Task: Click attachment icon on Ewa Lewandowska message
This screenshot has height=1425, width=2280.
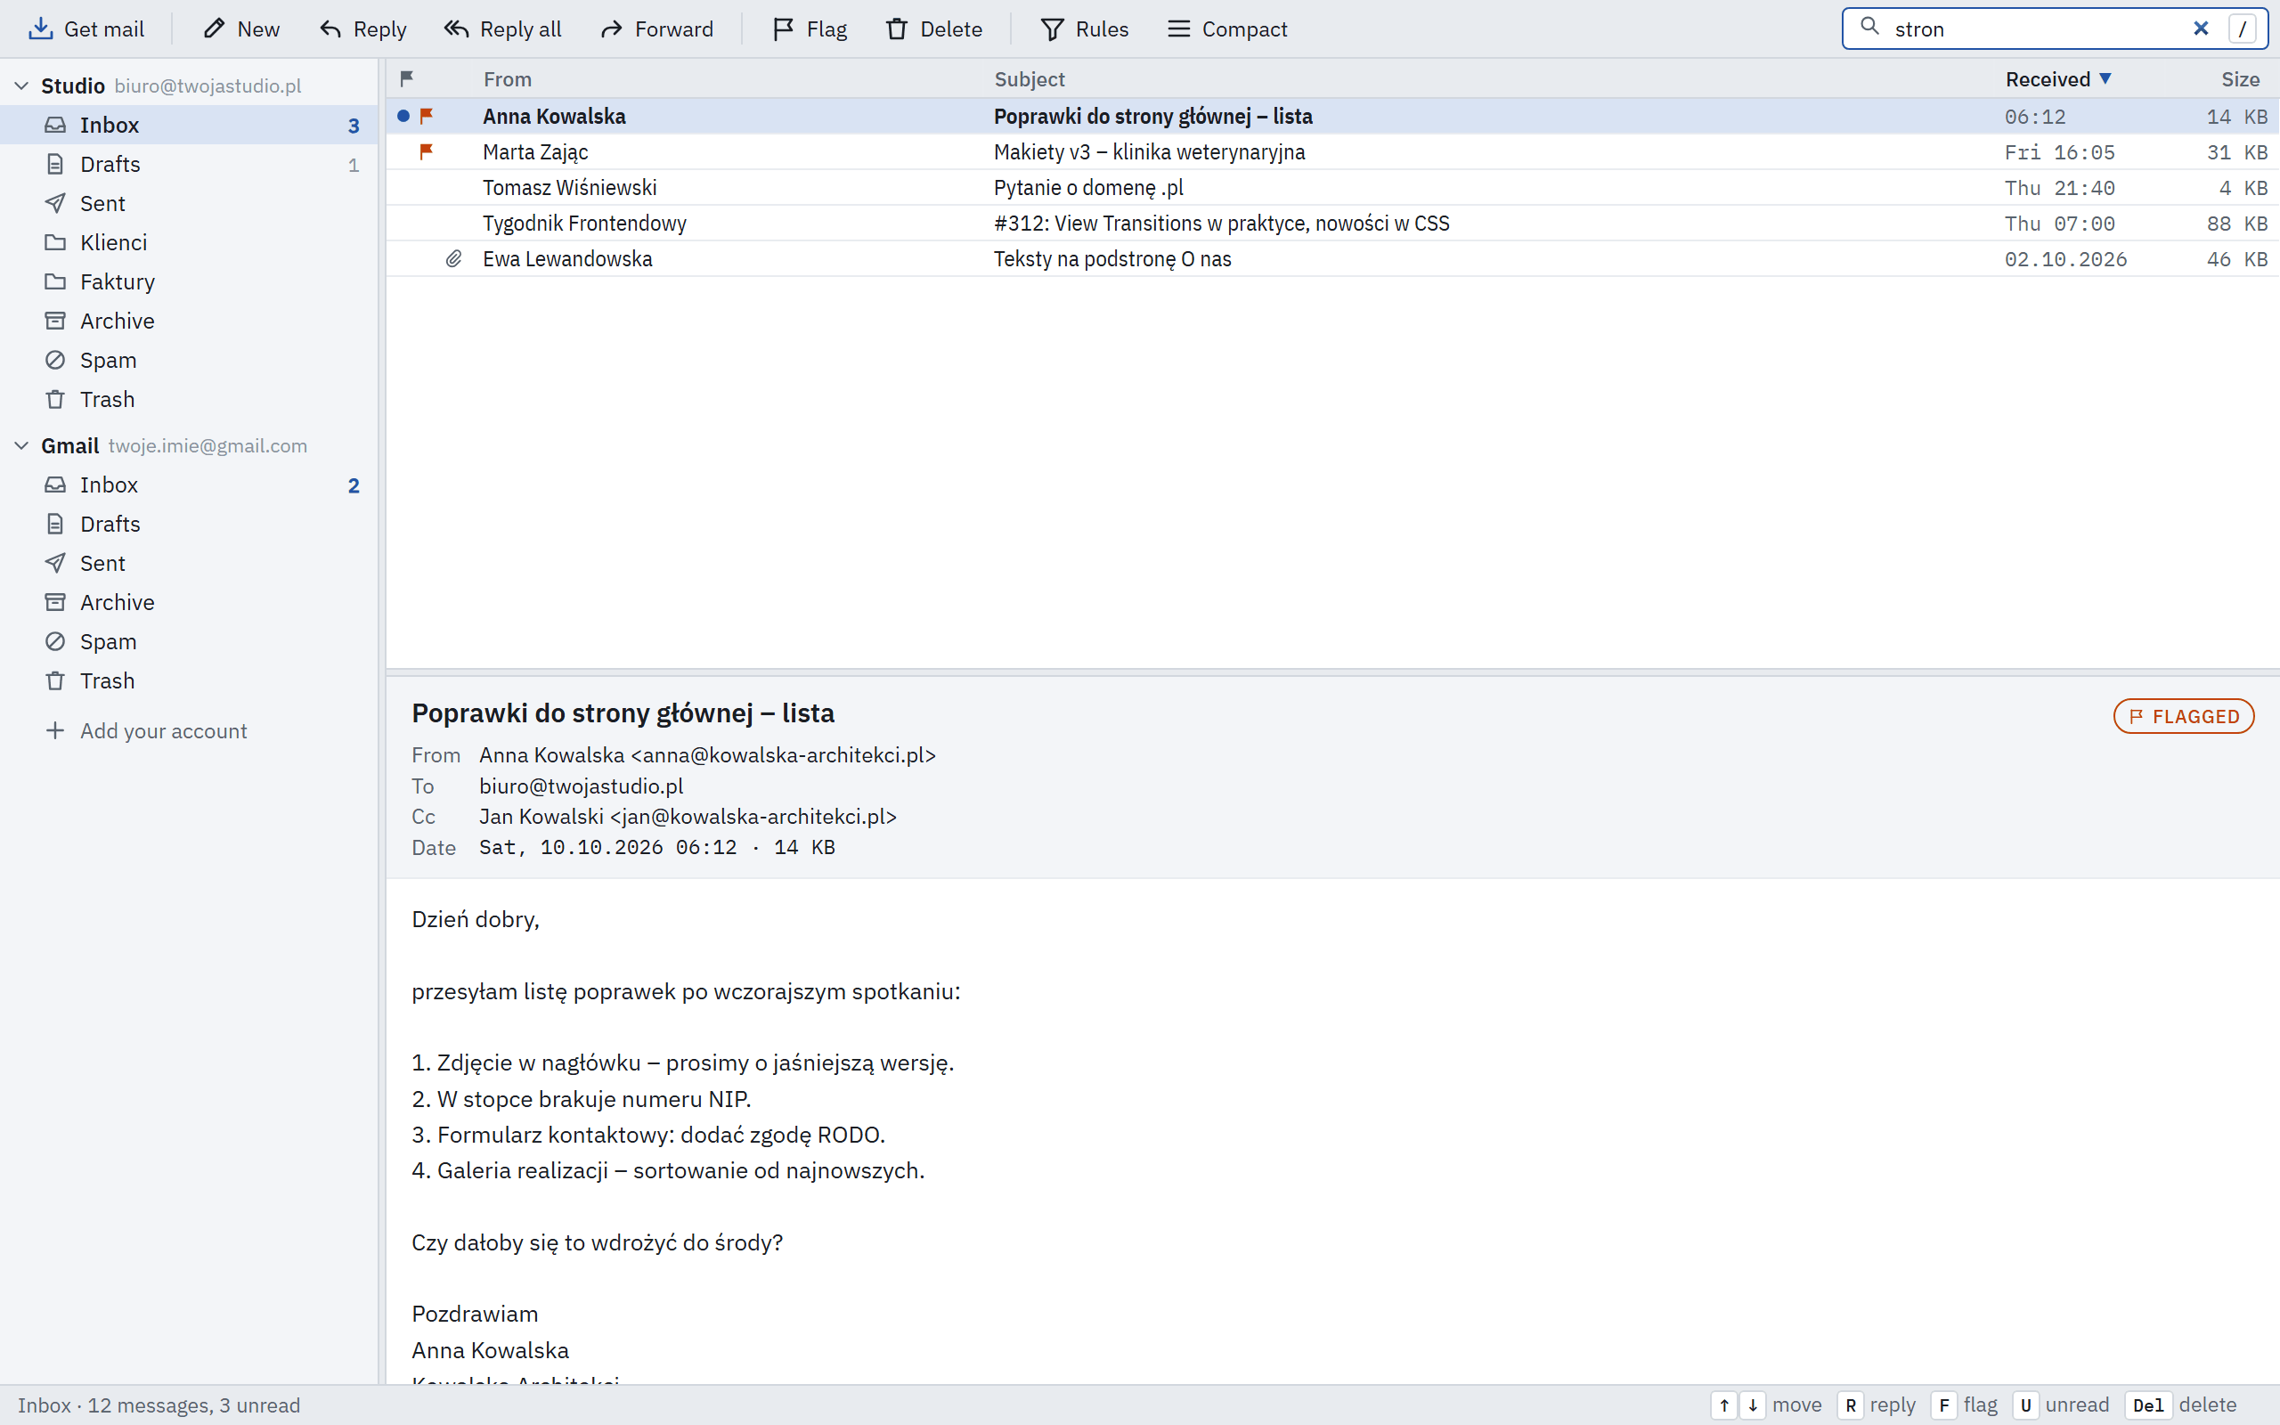Action: point(453,258)
